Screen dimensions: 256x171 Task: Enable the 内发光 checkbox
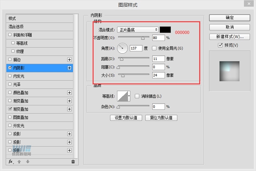(10, 76)
